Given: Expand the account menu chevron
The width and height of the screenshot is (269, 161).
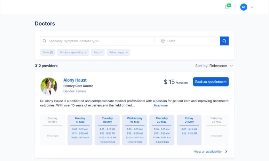Looking at the screenshot, I should pos(252,7).
